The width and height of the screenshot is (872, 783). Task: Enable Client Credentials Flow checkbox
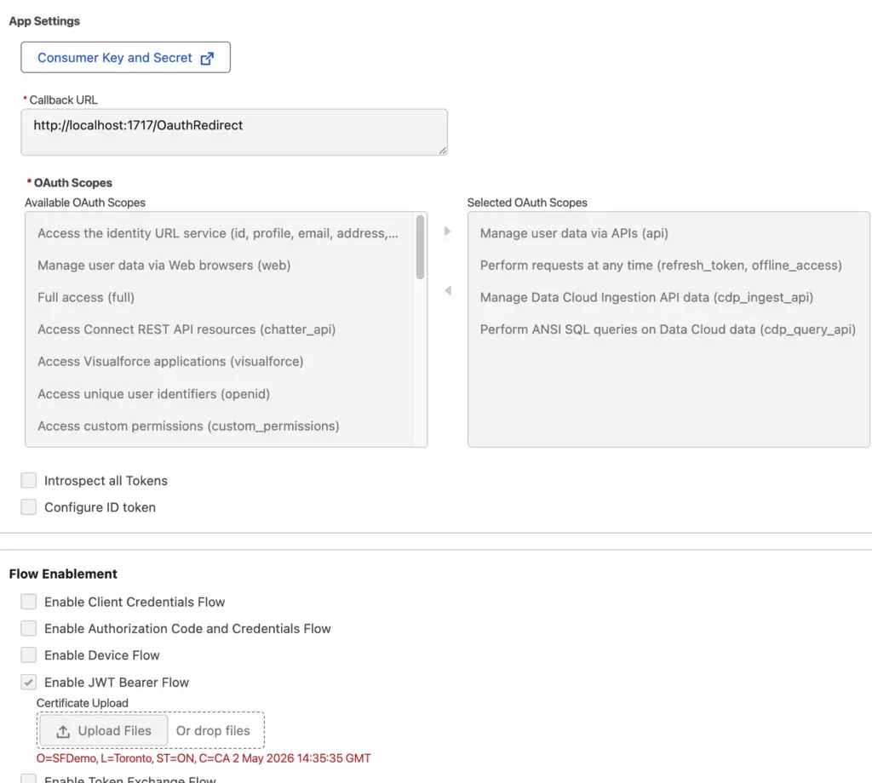coord(28,601)
